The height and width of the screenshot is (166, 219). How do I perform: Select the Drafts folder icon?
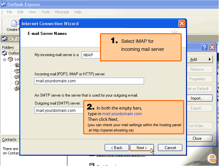(x=17, y=89)
